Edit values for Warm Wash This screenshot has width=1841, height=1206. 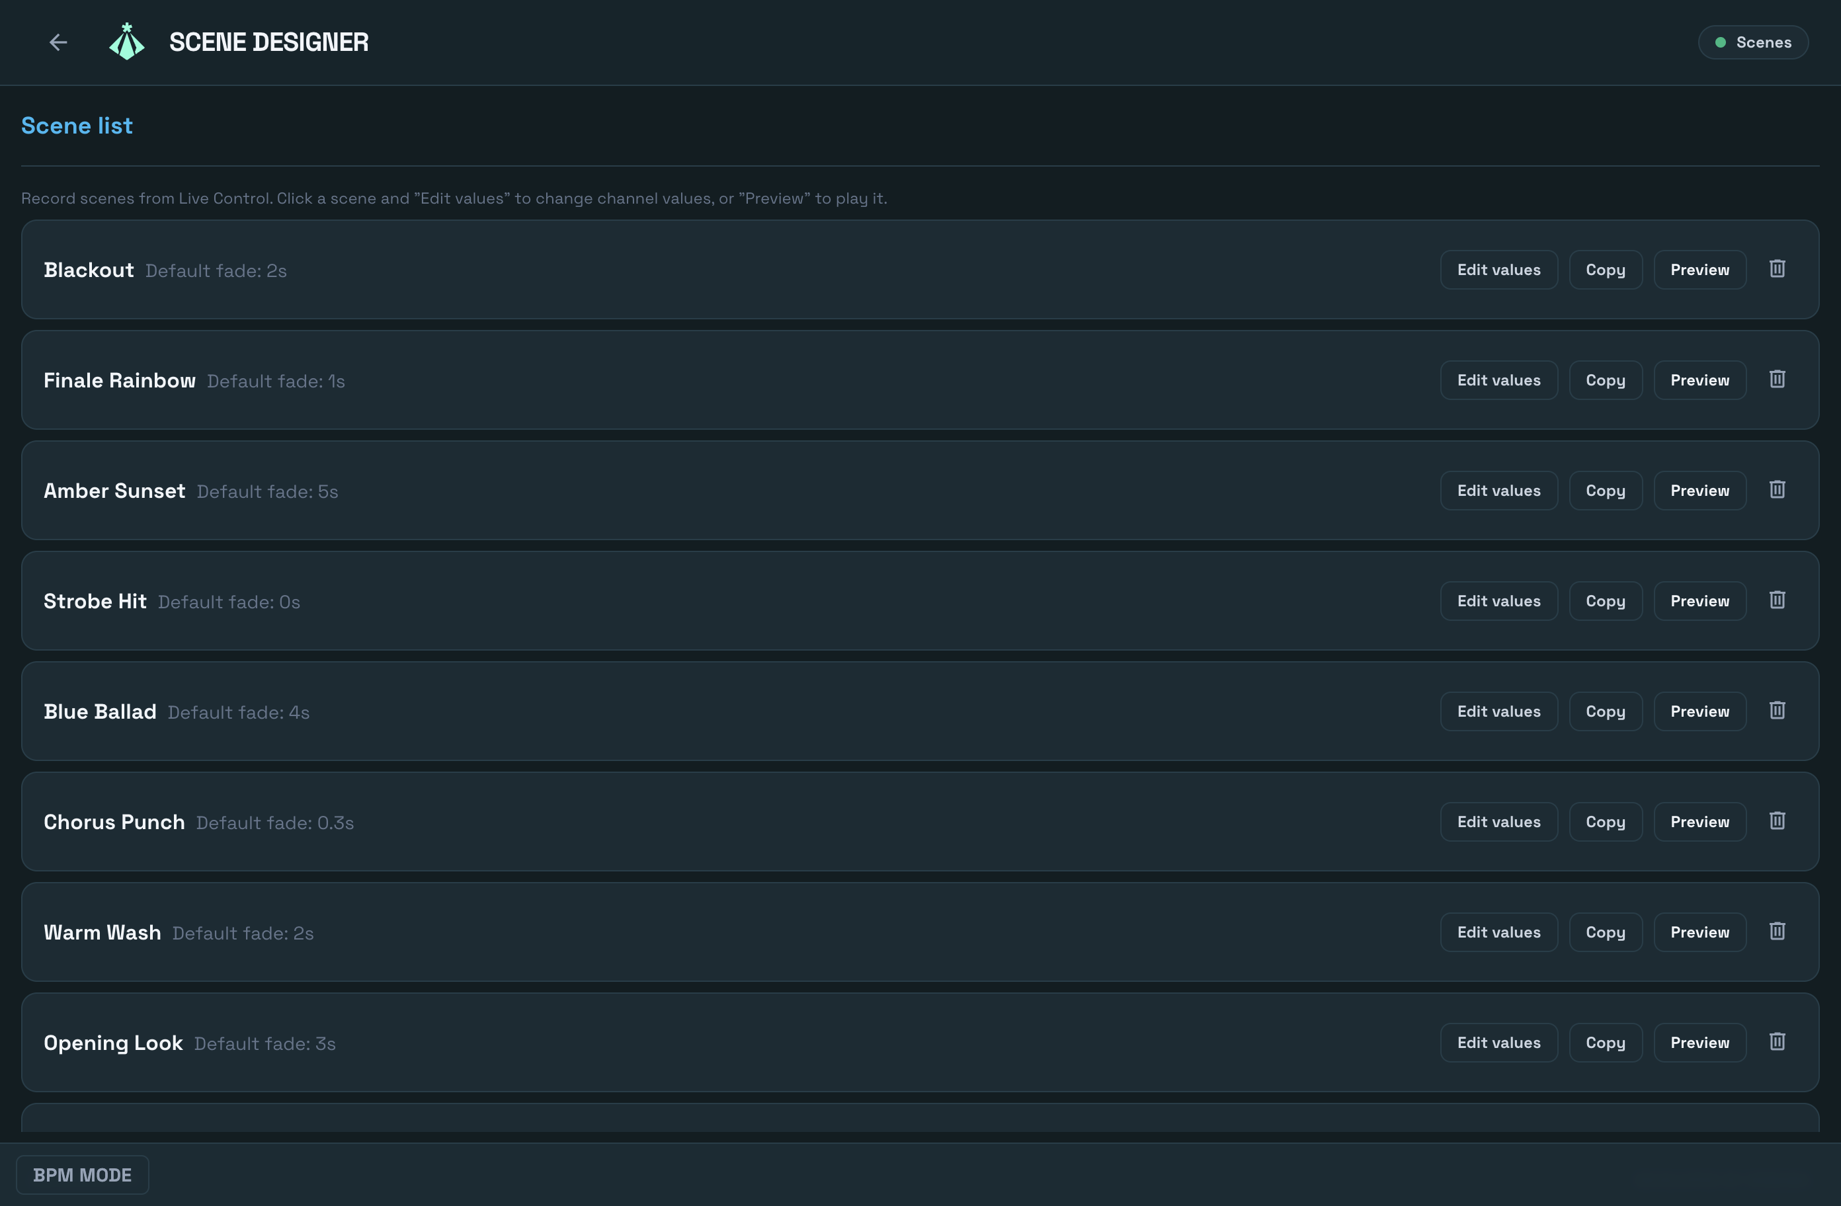click(x=1498, y=933)
